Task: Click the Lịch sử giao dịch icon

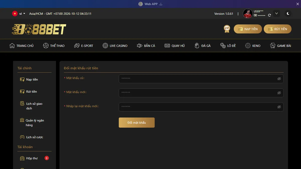Action: tap(22, 104)
